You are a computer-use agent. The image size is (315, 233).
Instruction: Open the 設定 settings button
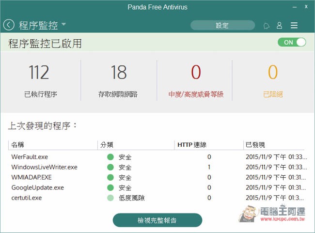222,25
